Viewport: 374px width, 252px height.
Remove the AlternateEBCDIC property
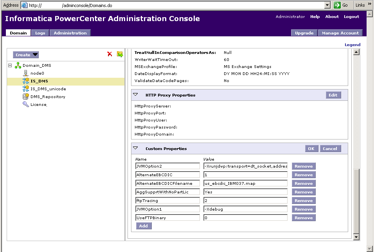[x=304, y=175]
